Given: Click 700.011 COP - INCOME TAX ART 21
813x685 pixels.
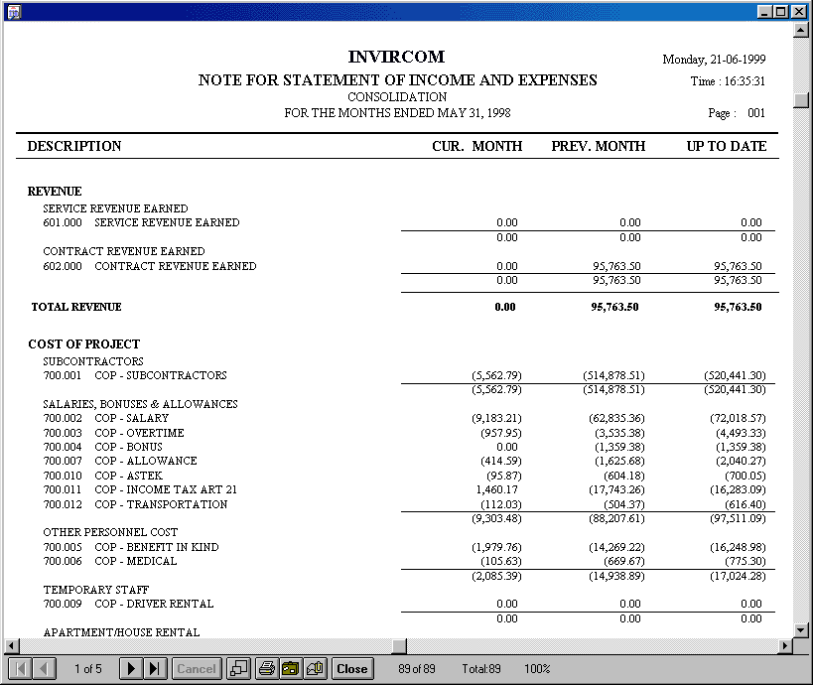Looking at the screenshot, I should 404,489.
